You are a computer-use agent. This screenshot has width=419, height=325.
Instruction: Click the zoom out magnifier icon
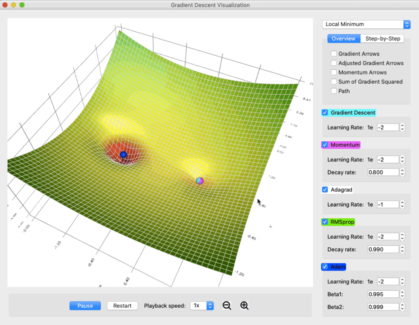coord(227,306)
